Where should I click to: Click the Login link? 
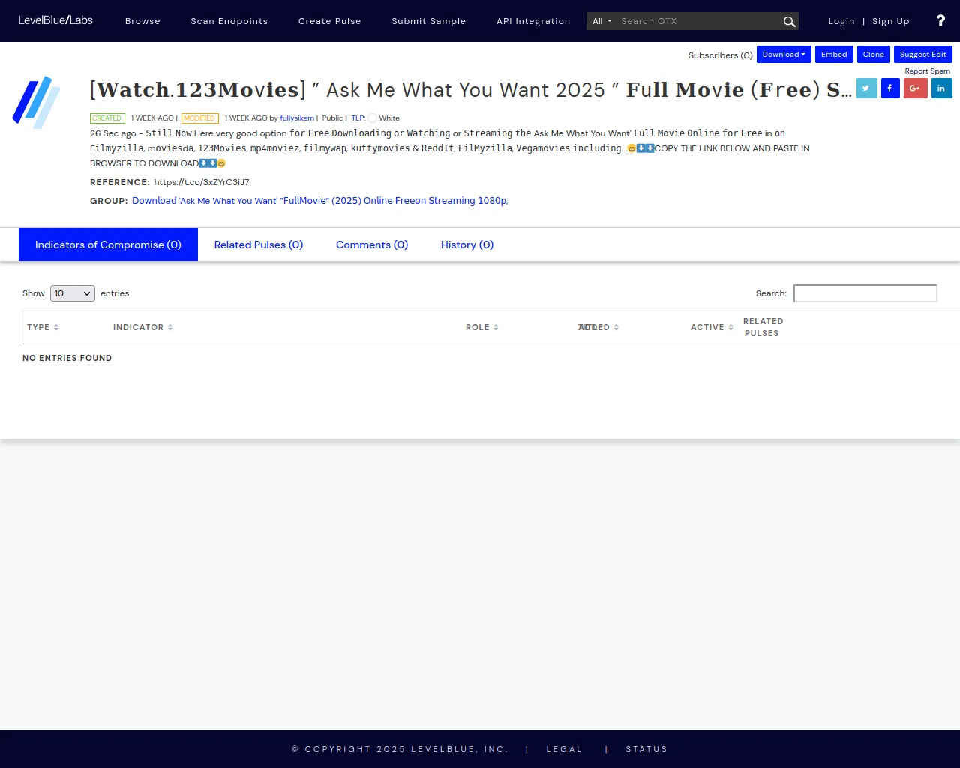point(841,21)
